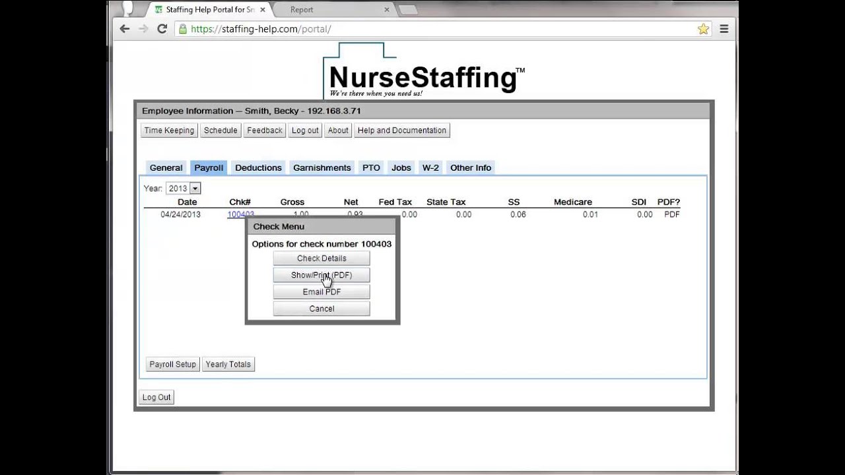Click the SS value 0.06
This screenshot has width=845, height=475.
coord(518,214)
